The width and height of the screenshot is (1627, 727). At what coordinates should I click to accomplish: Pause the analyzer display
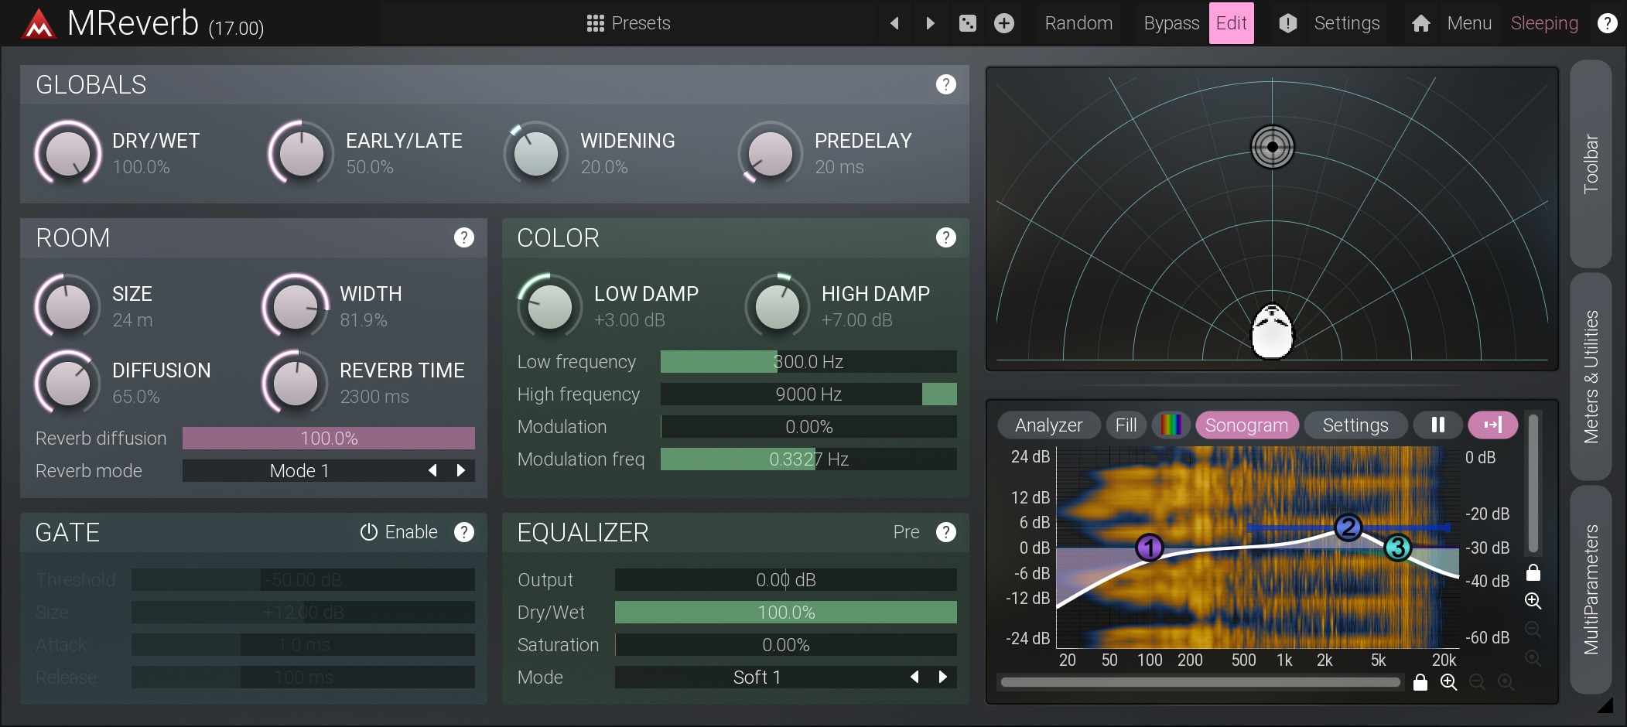[1437, 425]
